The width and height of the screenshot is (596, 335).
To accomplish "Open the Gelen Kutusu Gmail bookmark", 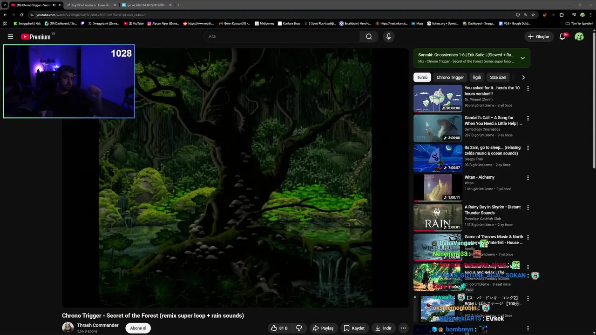I will 234,23.
